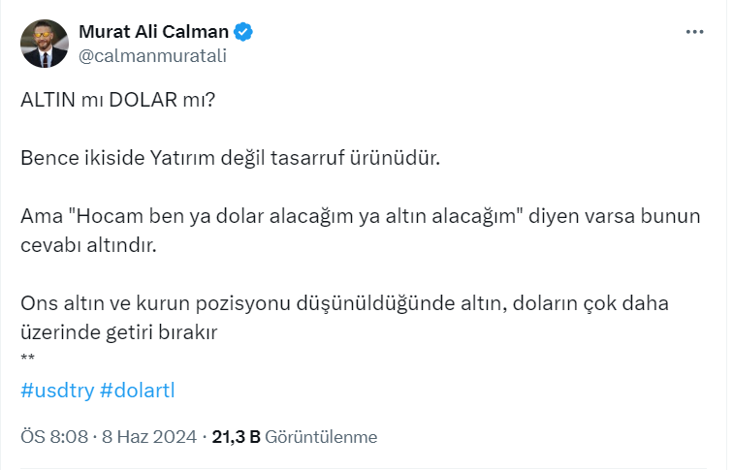Open the #usdtry hashtag
This screenshot has width=733, height=470.
pyautogui.click(x=56, y=391)
